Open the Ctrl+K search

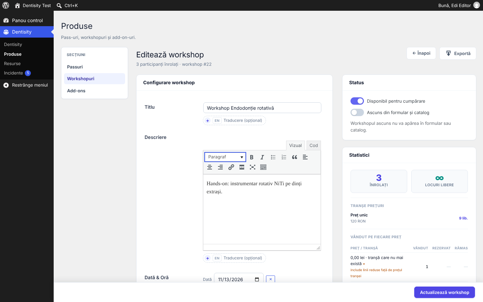pyautogui.click(x=67, y=5)
